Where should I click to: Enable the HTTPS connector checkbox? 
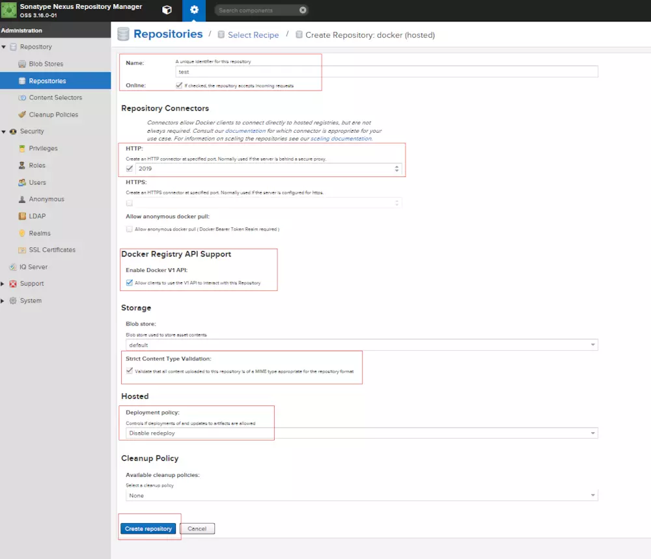tap(130, 203)
